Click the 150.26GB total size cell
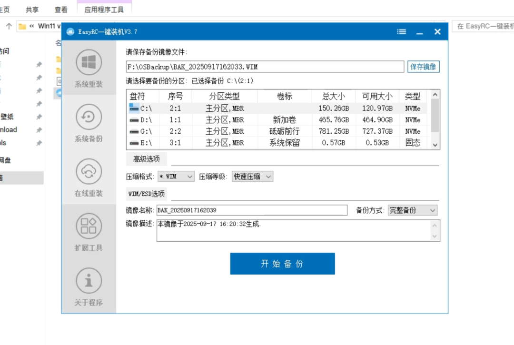The width and height of the screenshot is (514, 345). pyautogui.click(x=334, y=108)
